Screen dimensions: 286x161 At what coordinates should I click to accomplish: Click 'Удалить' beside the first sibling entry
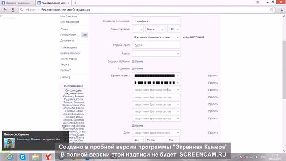[213, 76]
